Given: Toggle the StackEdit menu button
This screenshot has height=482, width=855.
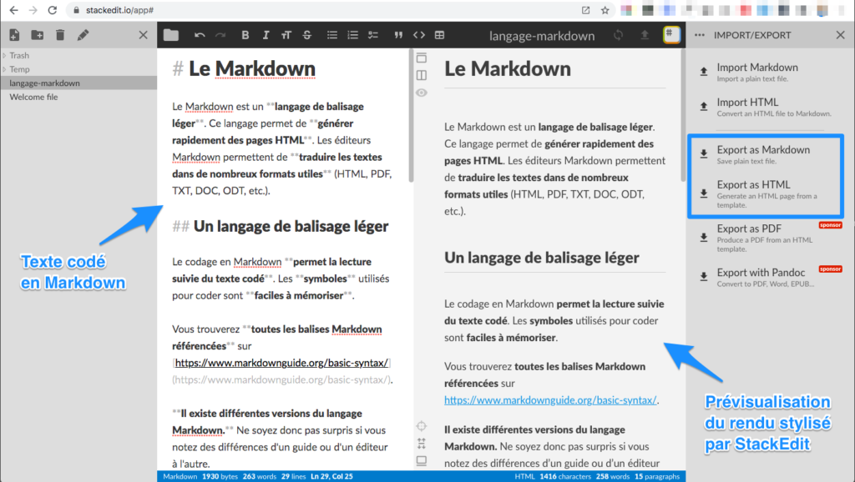Looking at the screenshot, I should point(671,34).
